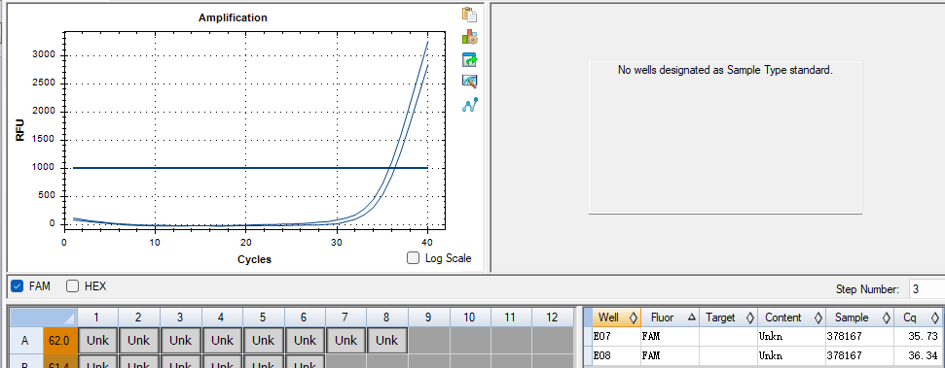
Task: Open trace styles chart-and-pen icon
Action: [x=469, y=82]
